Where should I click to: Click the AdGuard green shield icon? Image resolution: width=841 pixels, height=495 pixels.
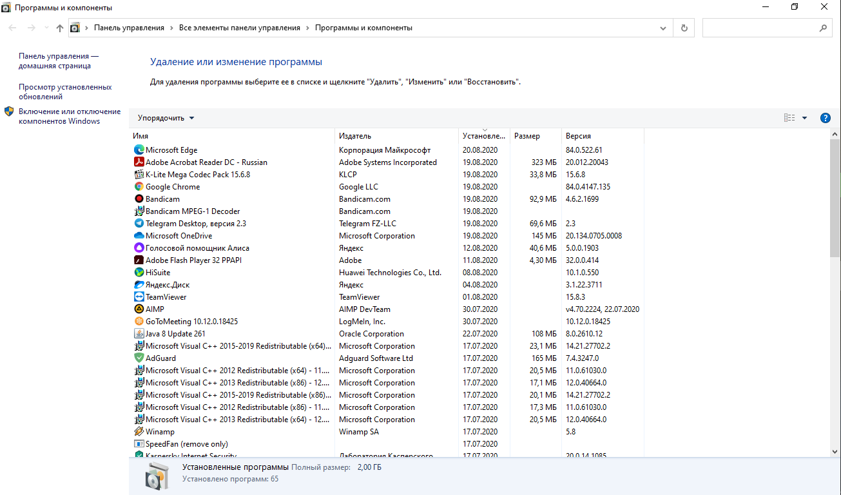[139, 358]
